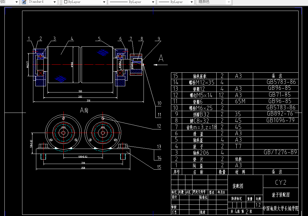Open the ByLayer linetype dropdown
This screenshot has width=308, height=216.
[153, 2]
